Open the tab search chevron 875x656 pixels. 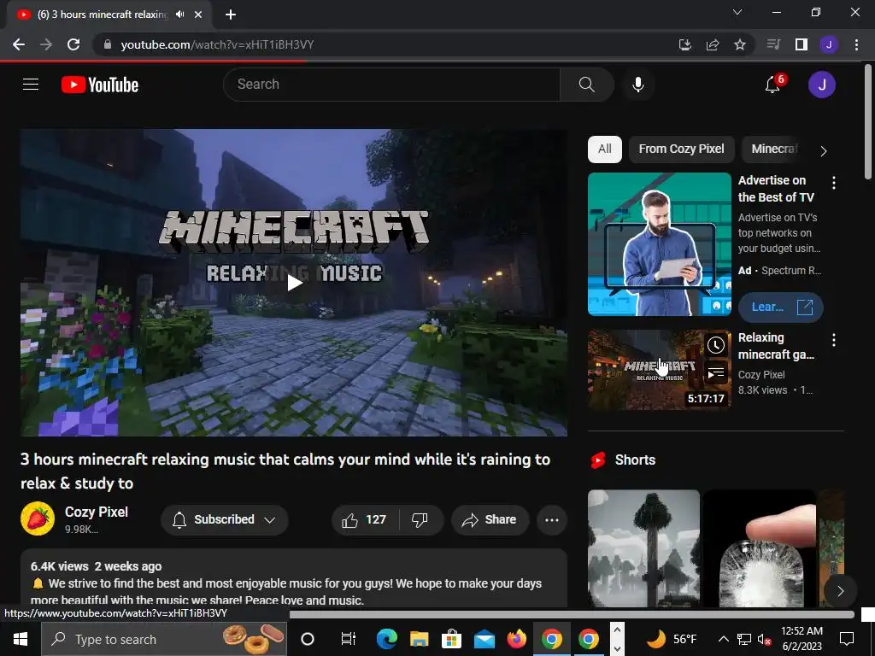tap(737, 12)
